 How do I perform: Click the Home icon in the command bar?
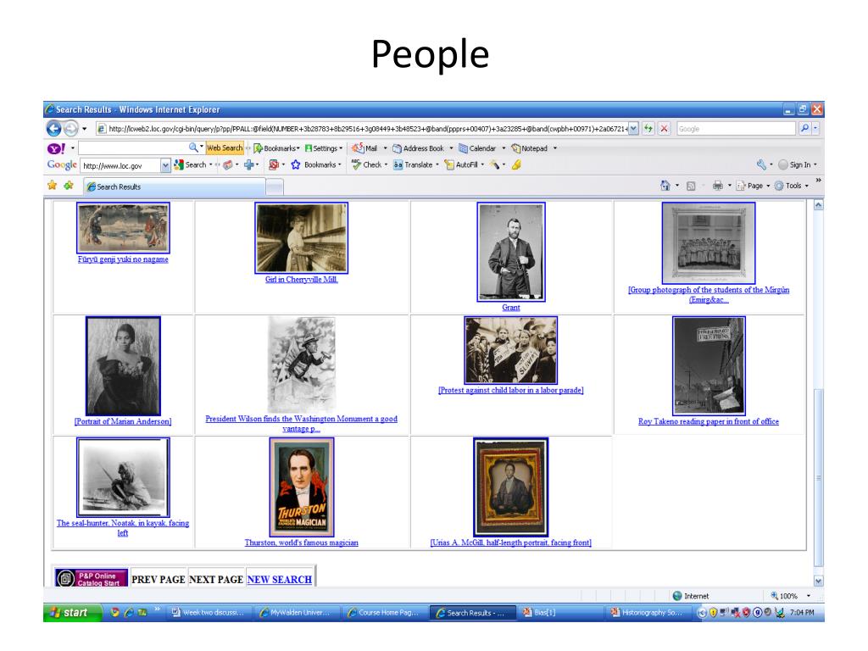click(665, 186)
